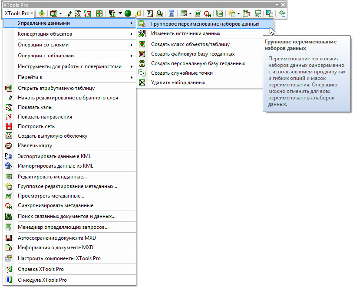Select Управление данными menu item
Viewport: 353px width, 287px height.
[70, 23]
